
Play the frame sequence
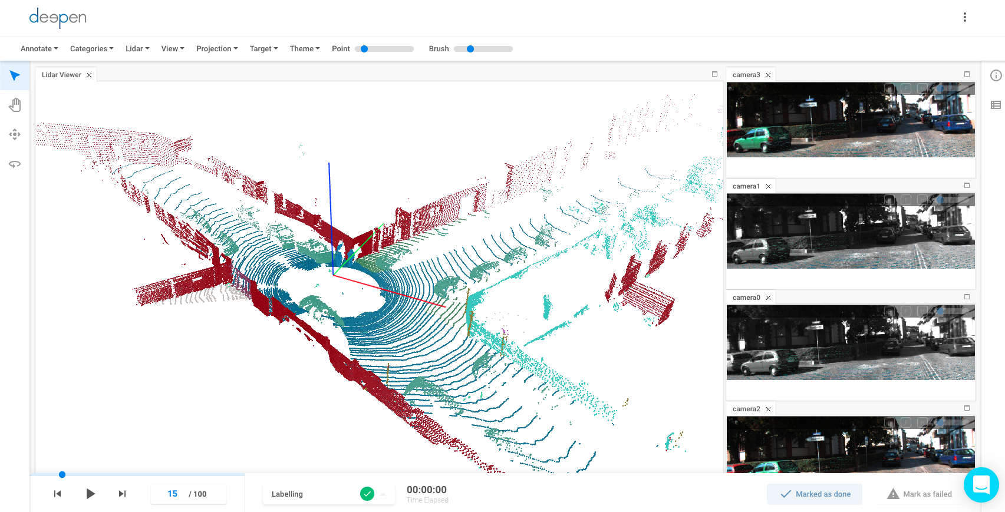(90, 494)
